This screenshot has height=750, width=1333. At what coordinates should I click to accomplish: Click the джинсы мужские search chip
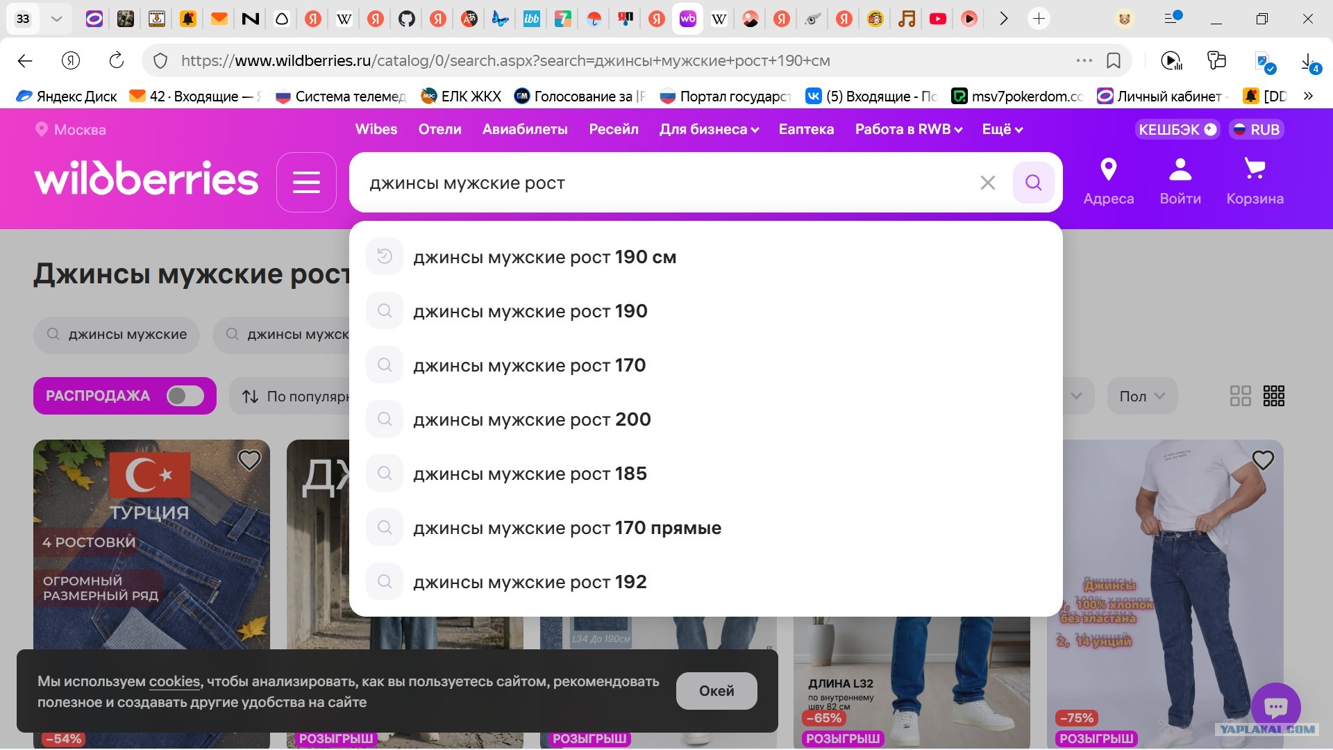click(x=117, y=335)
